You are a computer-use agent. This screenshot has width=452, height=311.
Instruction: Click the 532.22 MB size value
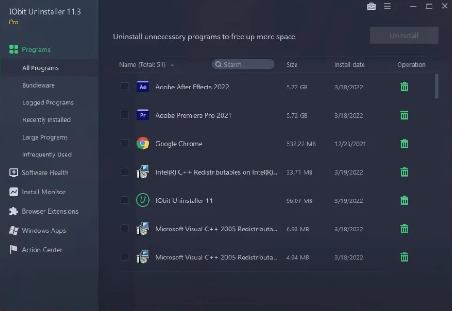click(301, 144)
